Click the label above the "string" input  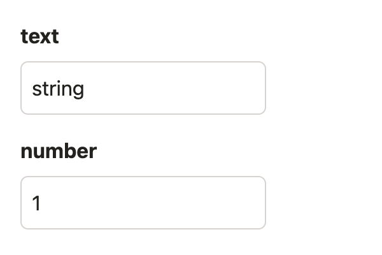pos(39,37)
